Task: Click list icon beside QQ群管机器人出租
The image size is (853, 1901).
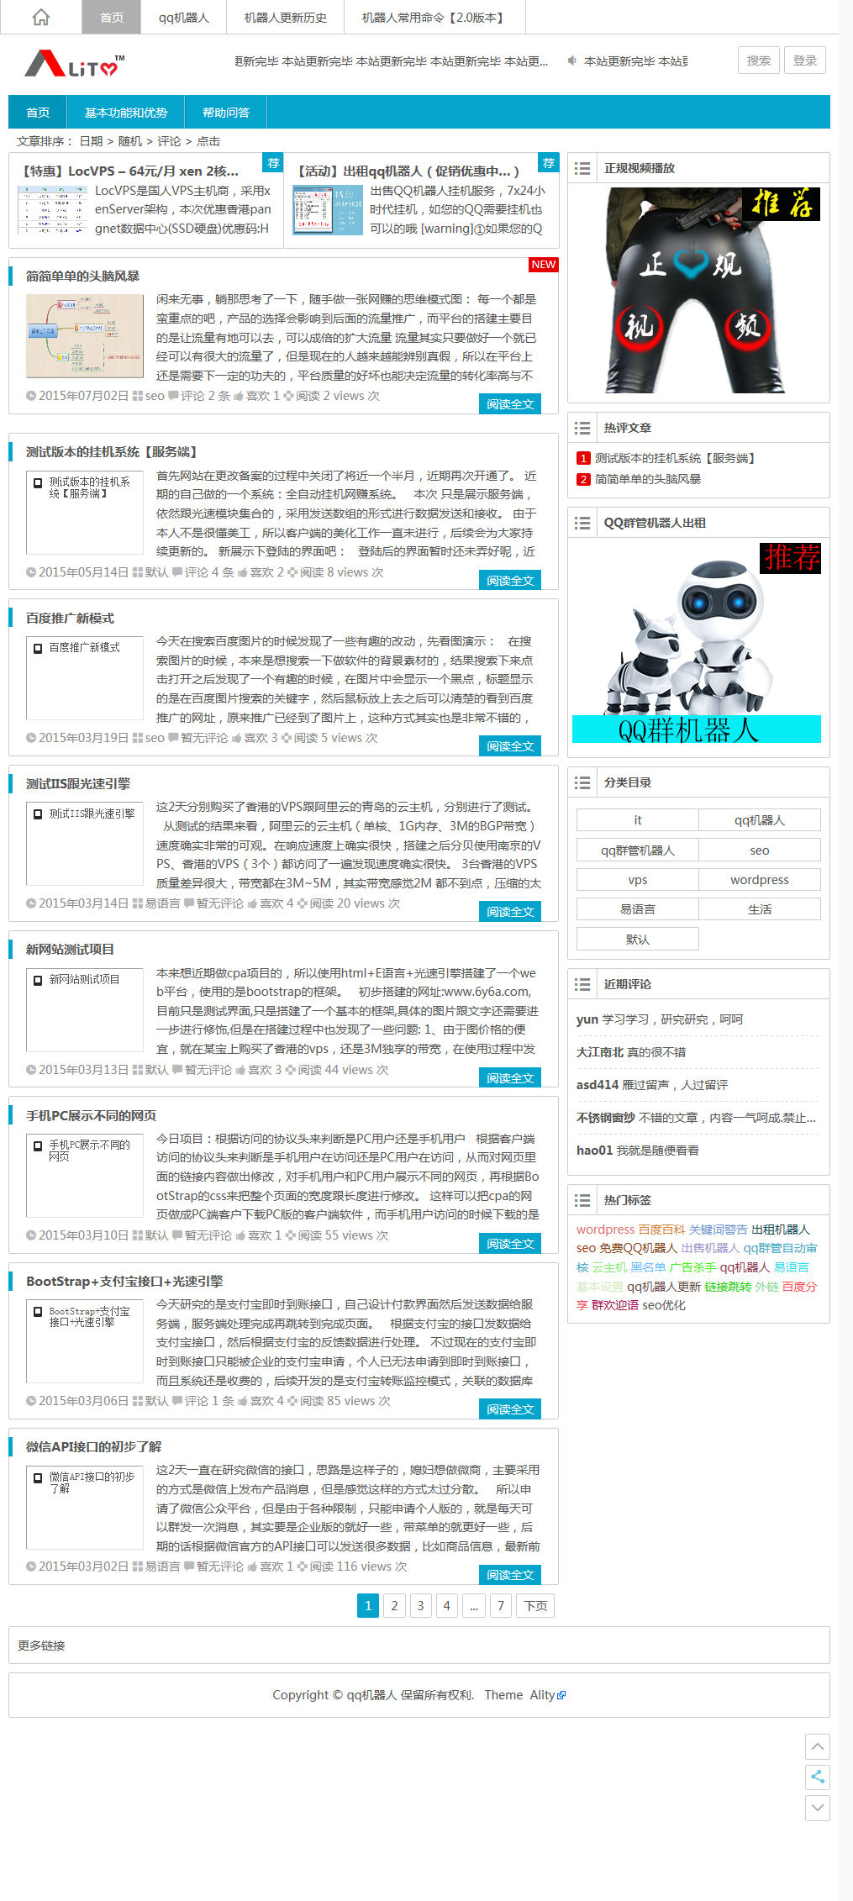Action: point(582,523)
